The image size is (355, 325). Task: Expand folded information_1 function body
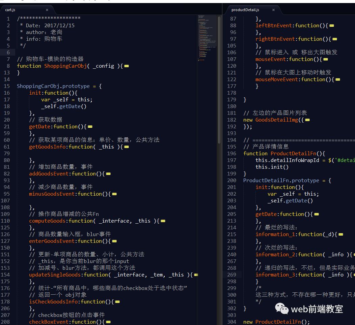[x=341, y=235]
